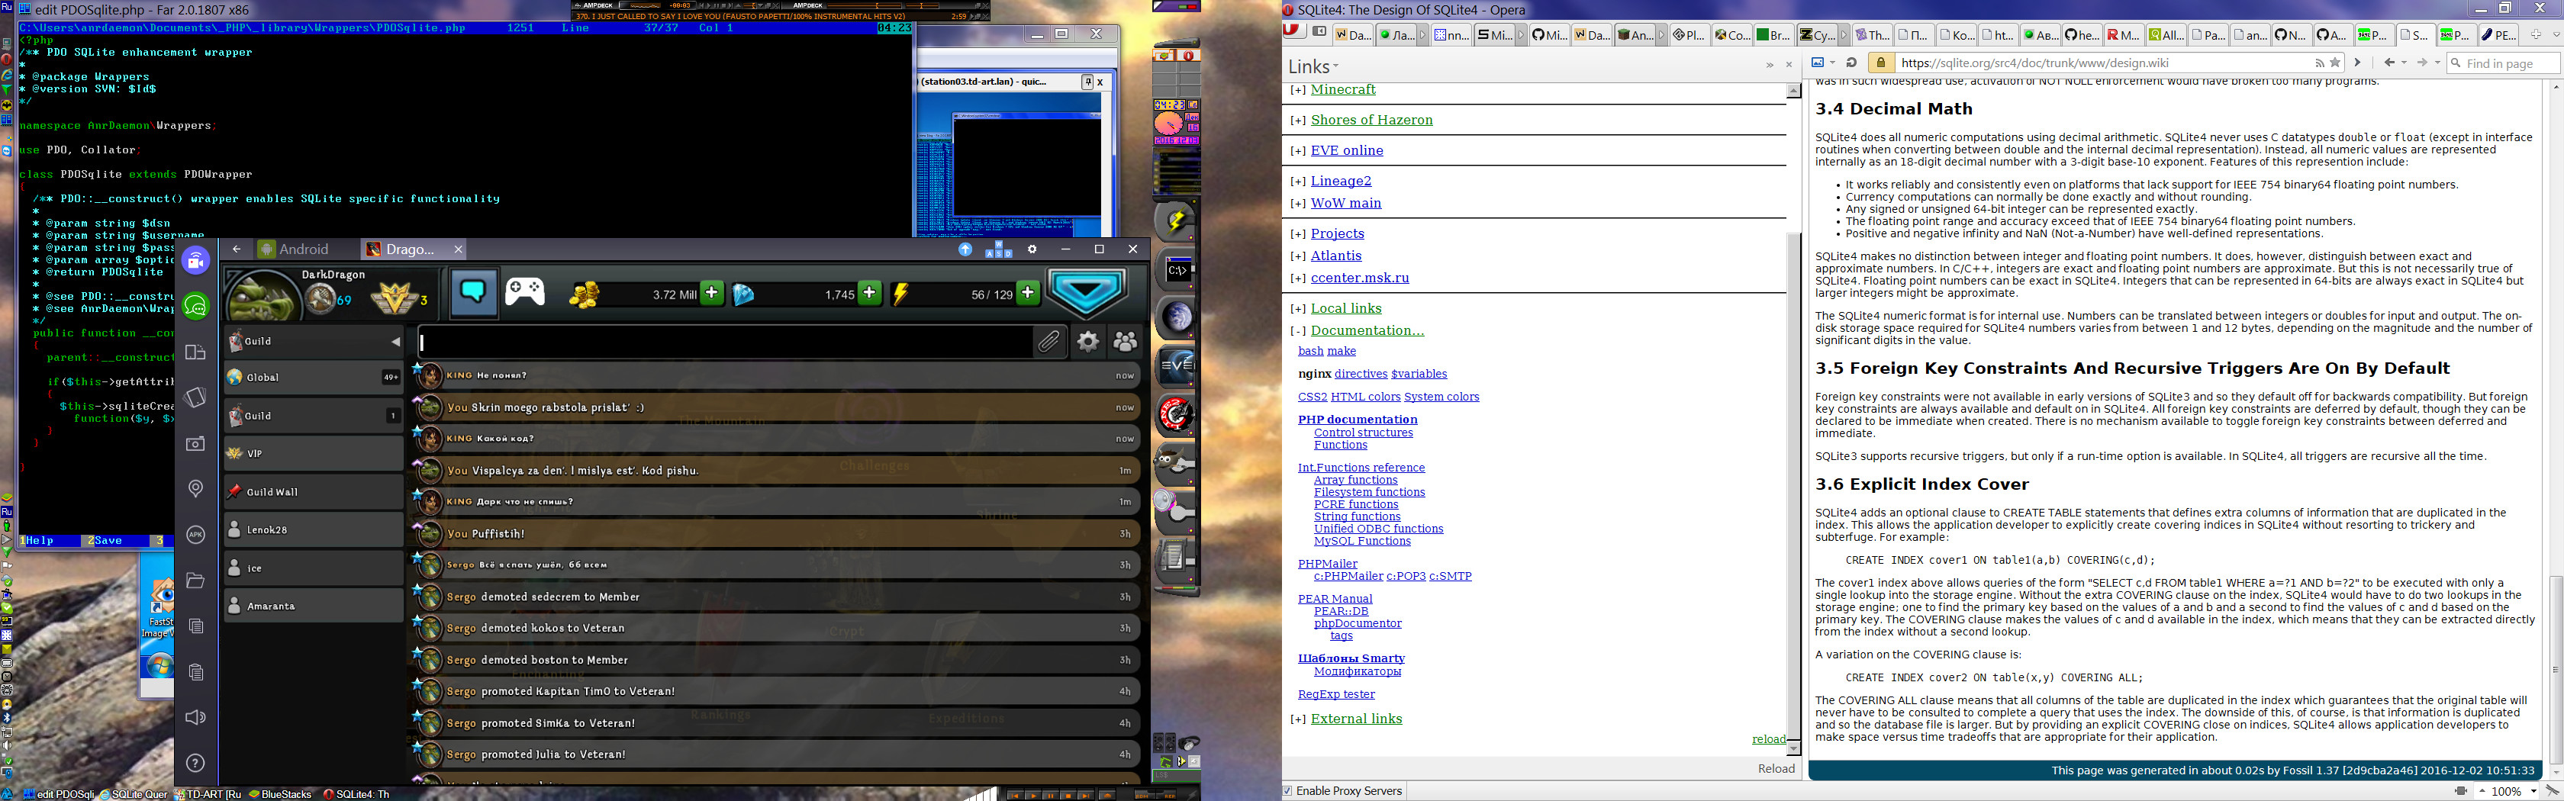Click SQLite4 Opera taskbar button

(356, 794)
